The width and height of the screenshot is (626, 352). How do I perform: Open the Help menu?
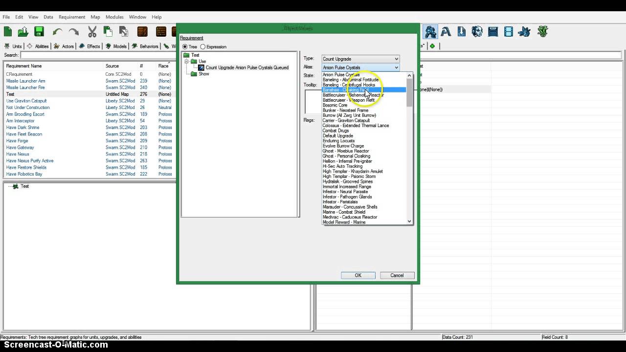(x=156, y=17)
